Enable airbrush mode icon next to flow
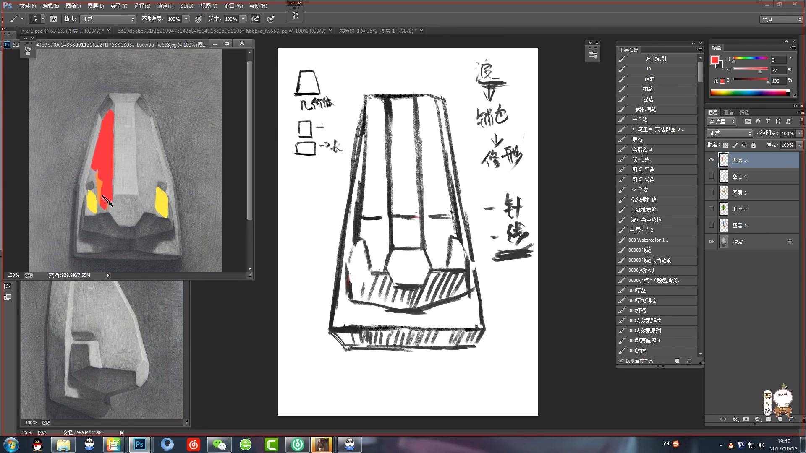 tap(255, 19)
